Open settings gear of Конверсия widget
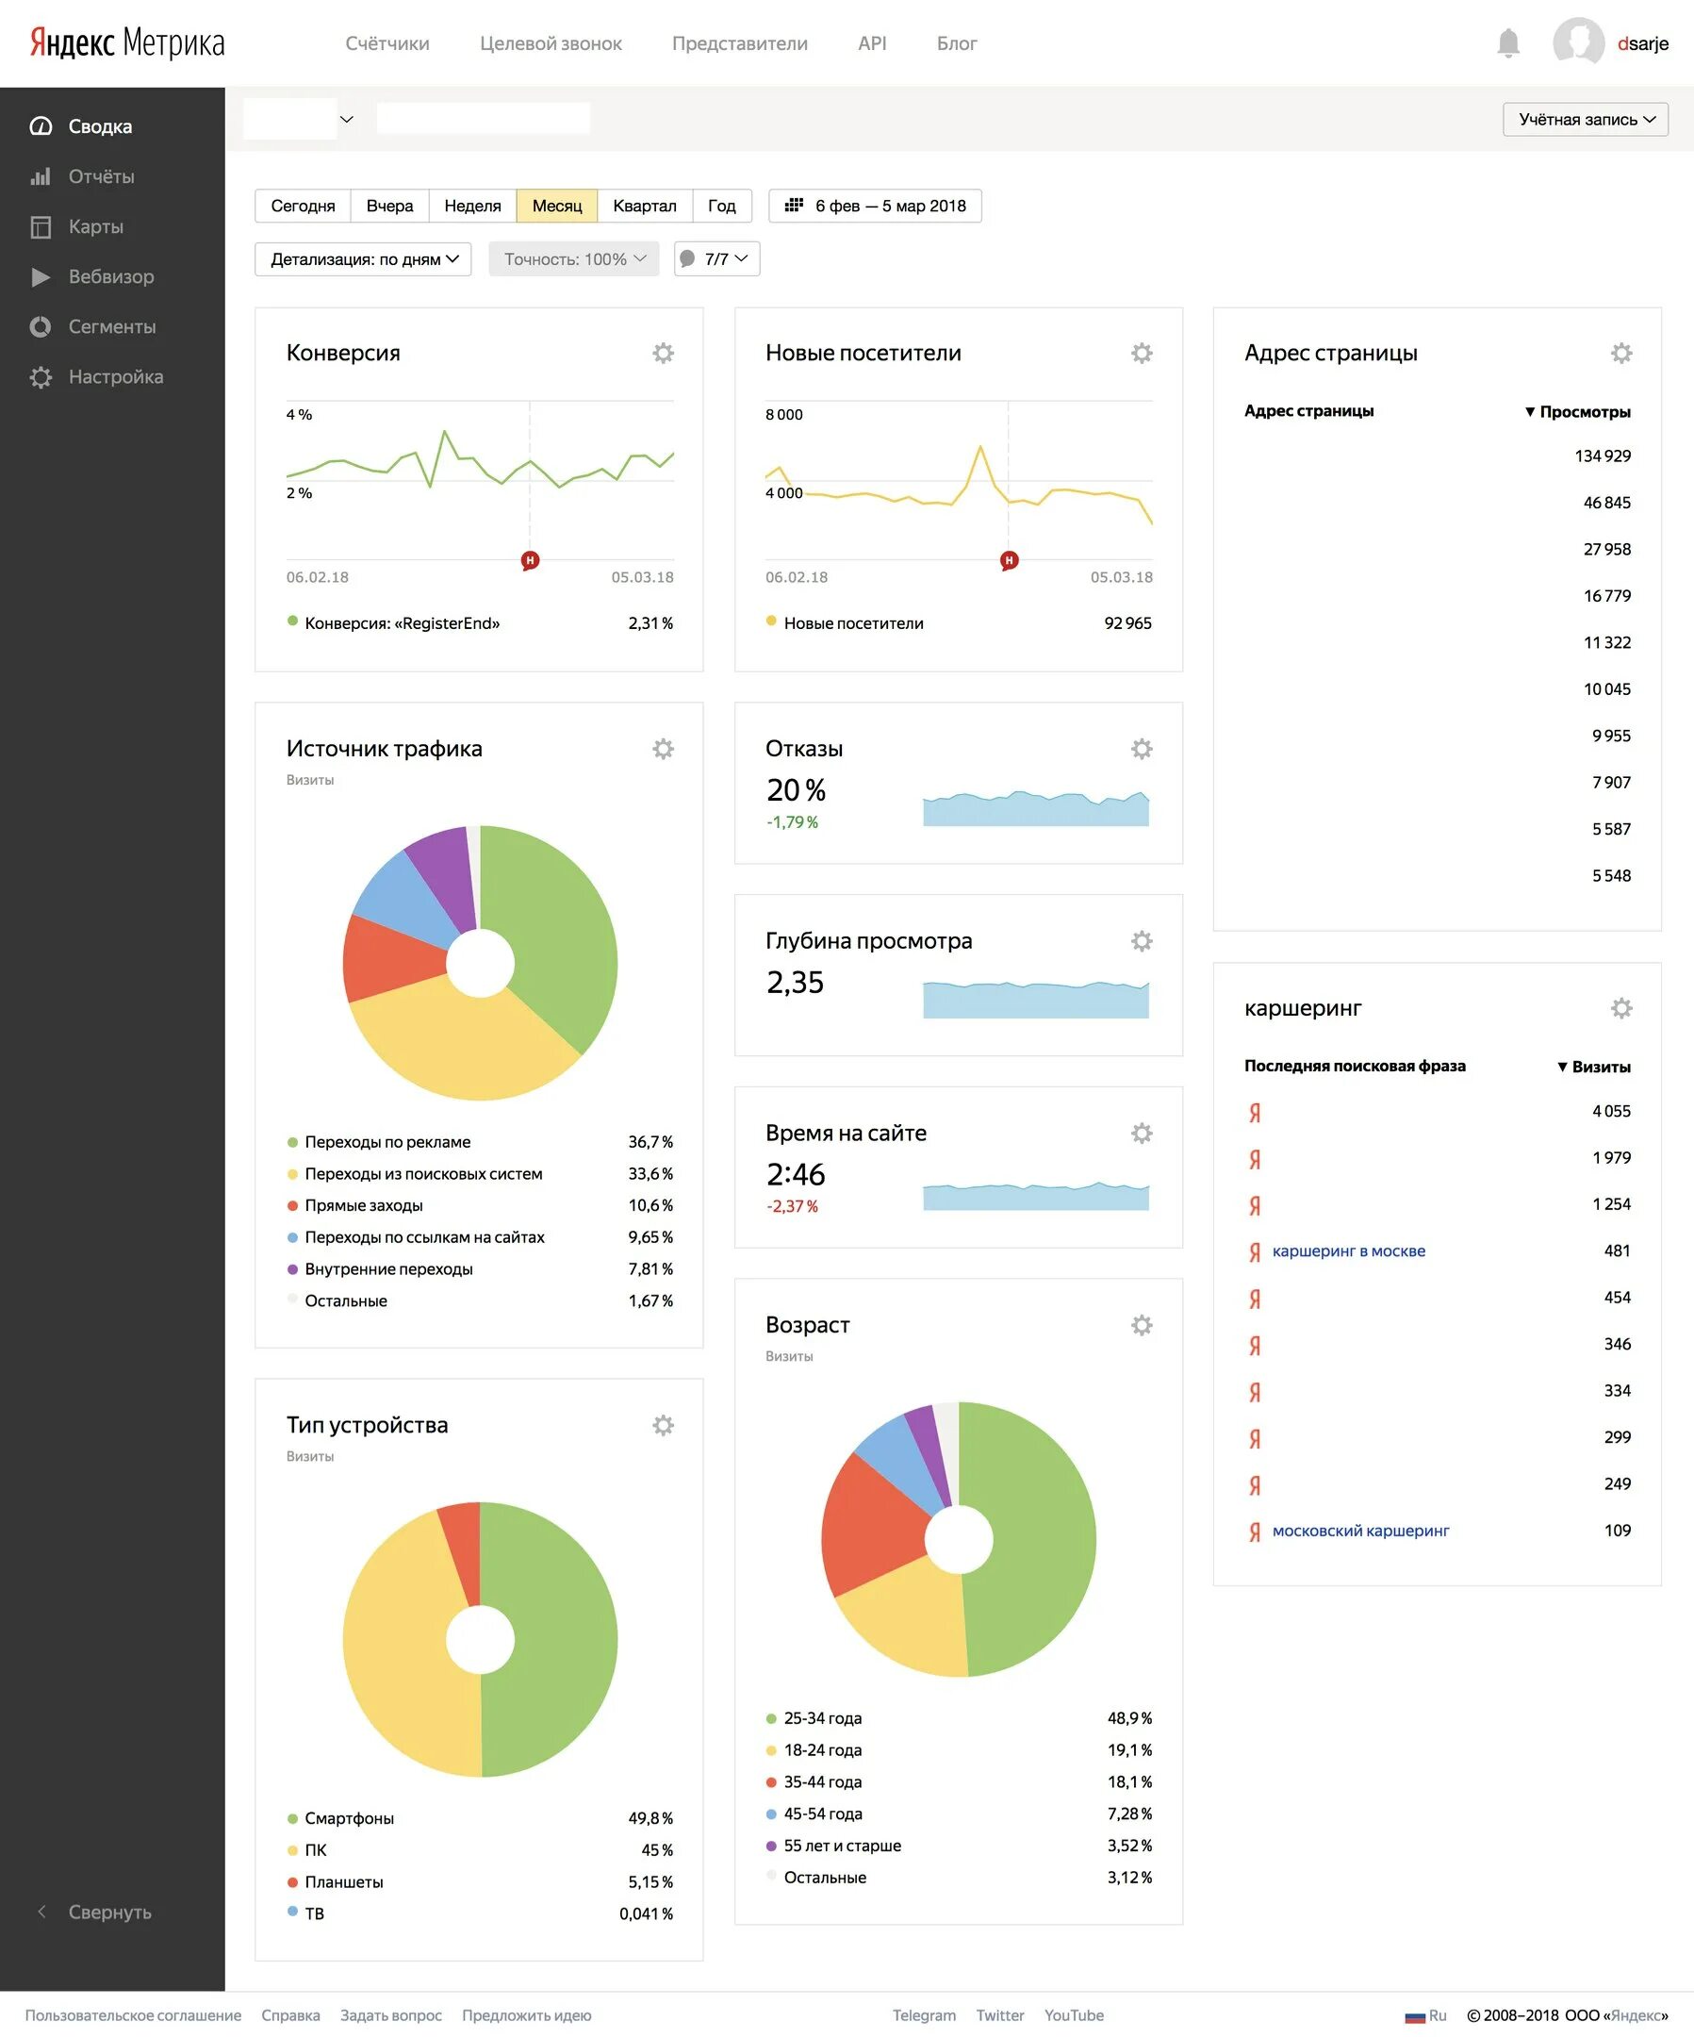The height and width of the screenshot is (2037, 1694). (x=664, y=353)
